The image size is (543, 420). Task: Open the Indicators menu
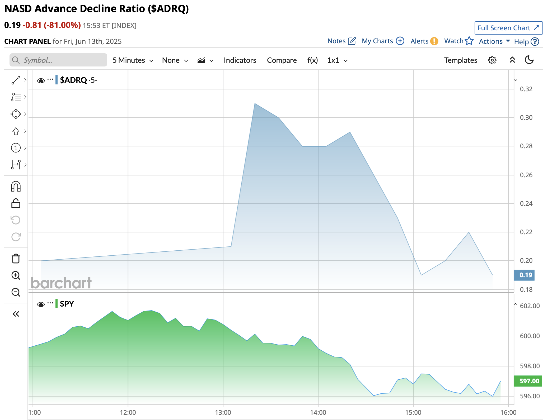[240, 60]
